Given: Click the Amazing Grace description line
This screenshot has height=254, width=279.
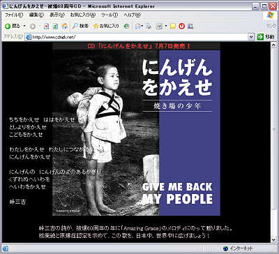Looking at the screenshot, I should 136,227.
